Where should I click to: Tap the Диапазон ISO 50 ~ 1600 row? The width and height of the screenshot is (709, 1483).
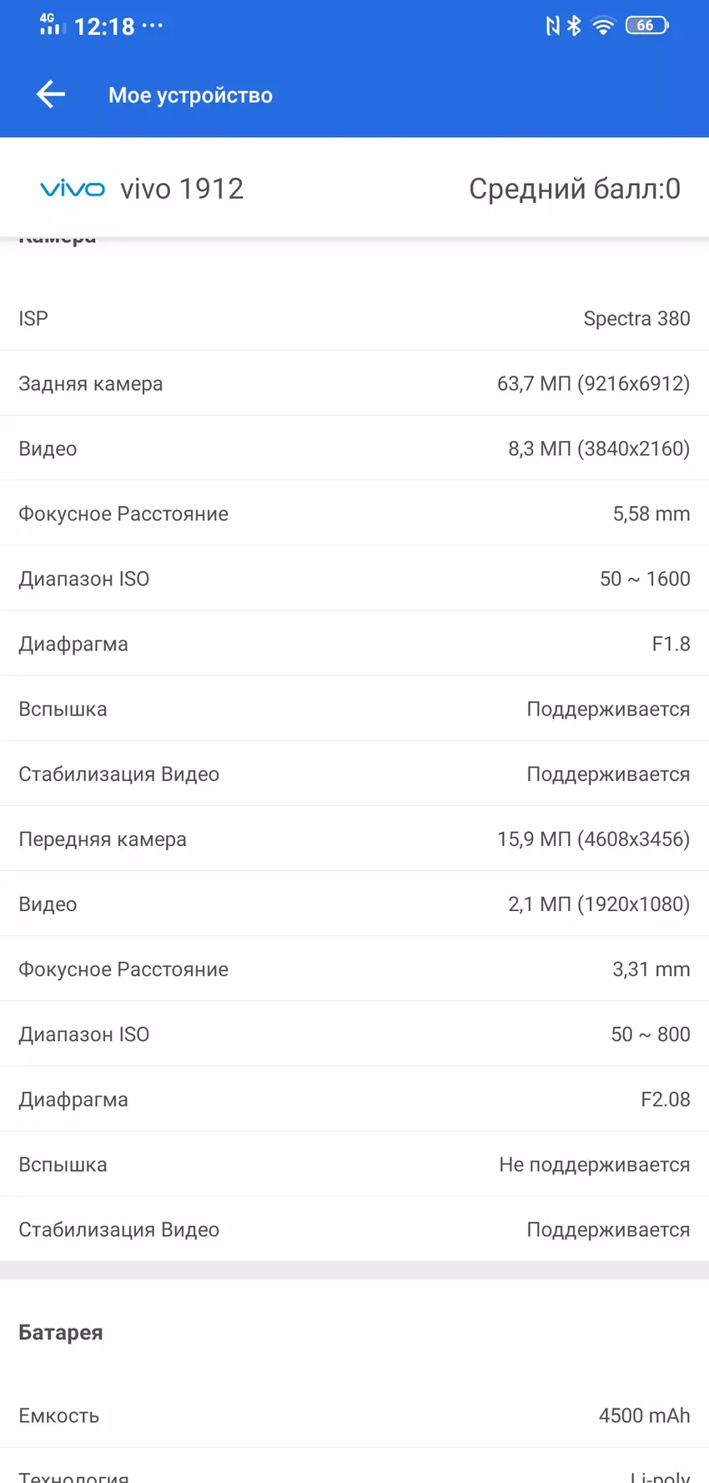354,579
